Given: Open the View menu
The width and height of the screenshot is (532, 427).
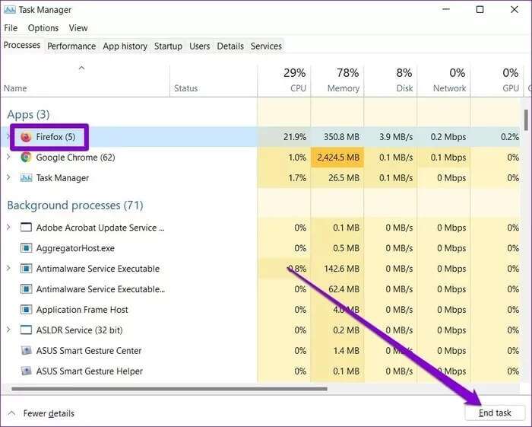Looking at the screenshot, I should 78,28.
